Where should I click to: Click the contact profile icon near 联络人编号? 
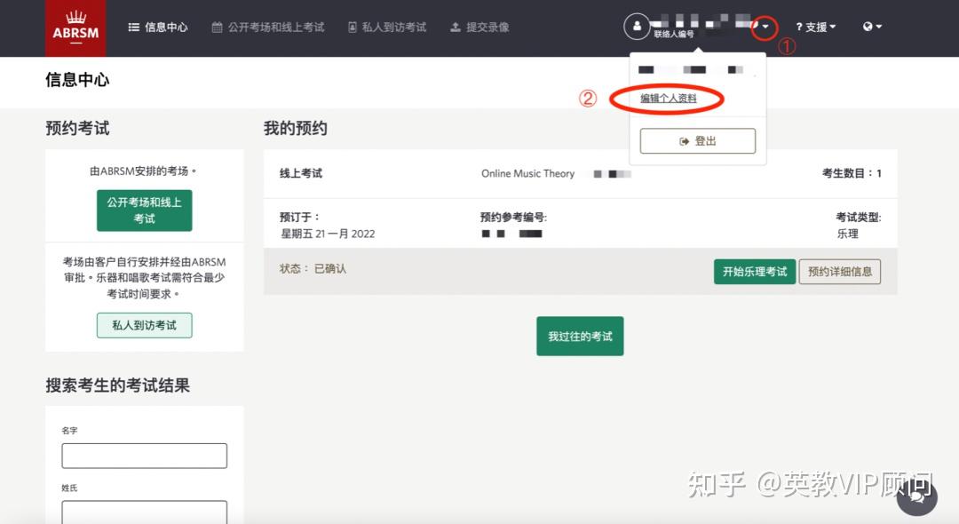(x=637, y=26)
